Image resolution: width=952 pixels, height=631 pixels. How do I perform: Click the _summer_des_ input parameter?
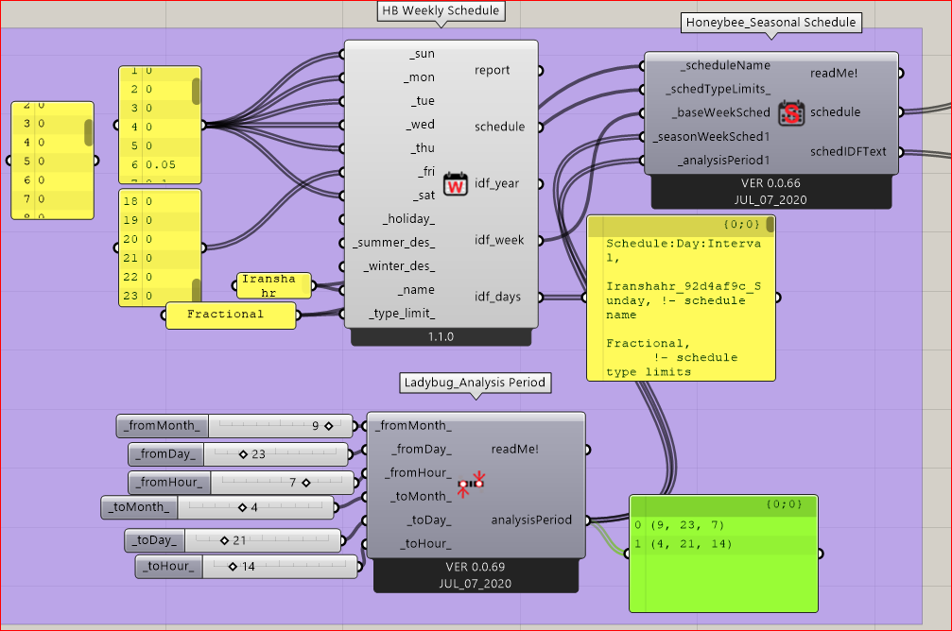[394, 243]
